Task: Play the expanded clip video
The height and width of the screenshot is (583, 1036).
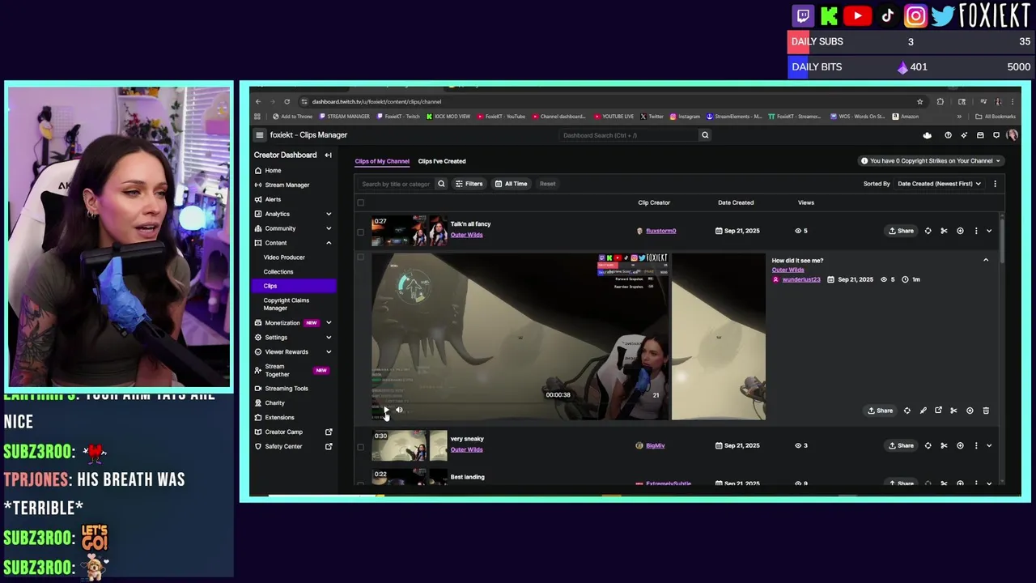Action: point(385,410)
